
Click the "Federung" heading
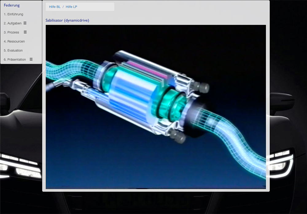tap(11, 5)
